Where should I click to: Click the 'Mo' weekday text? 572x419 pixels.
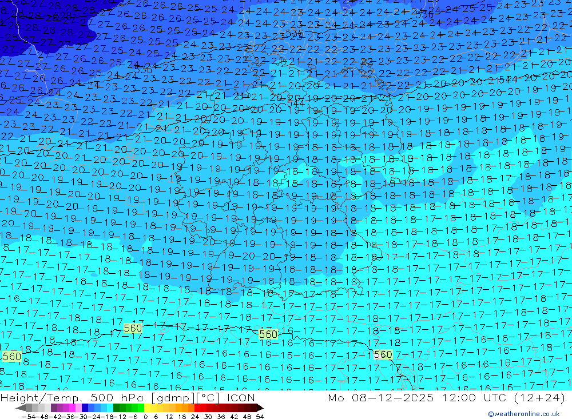tap(336, 398)
